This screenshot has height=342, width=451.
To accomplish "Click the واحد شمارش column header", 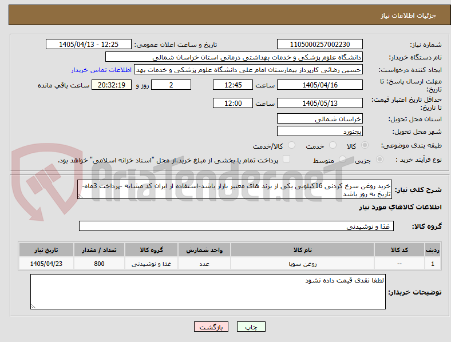I will click(x=204, y=250).
